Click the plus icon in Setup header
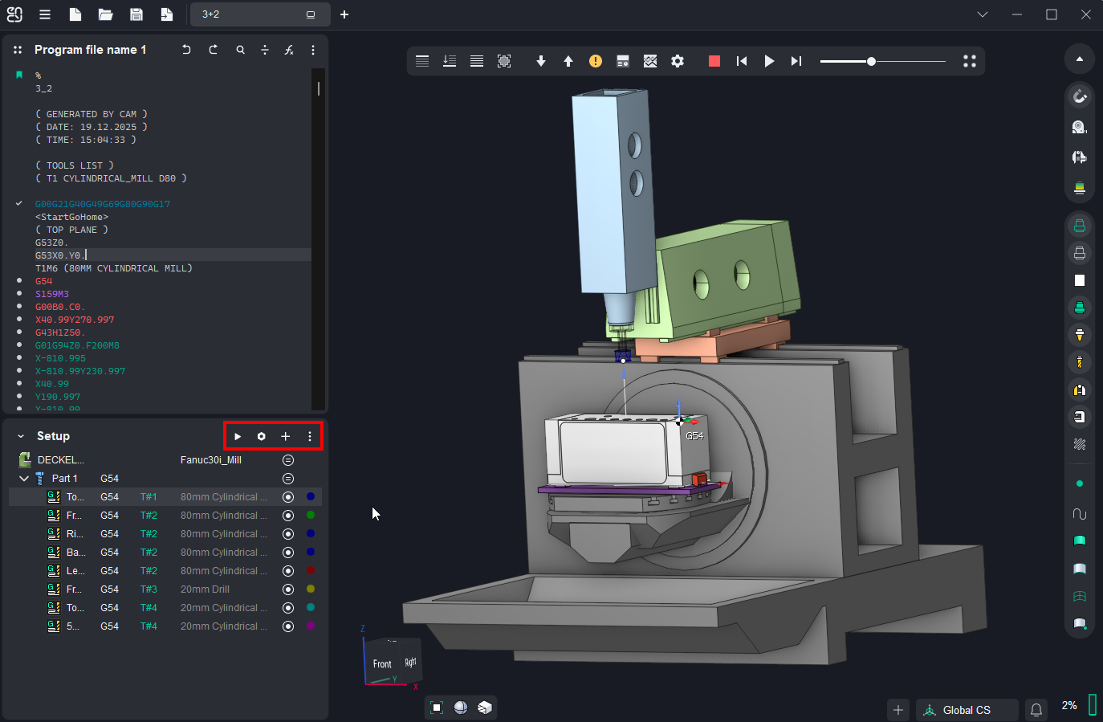 pyautogui.click(x=285, y=436)
